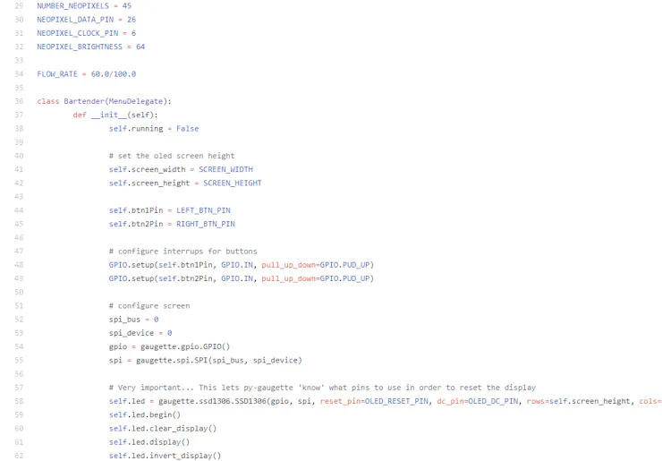The width and height of the screenshot is (662, 461).
Task: Click self.screen_width on line 41
Action: [147, 169]
